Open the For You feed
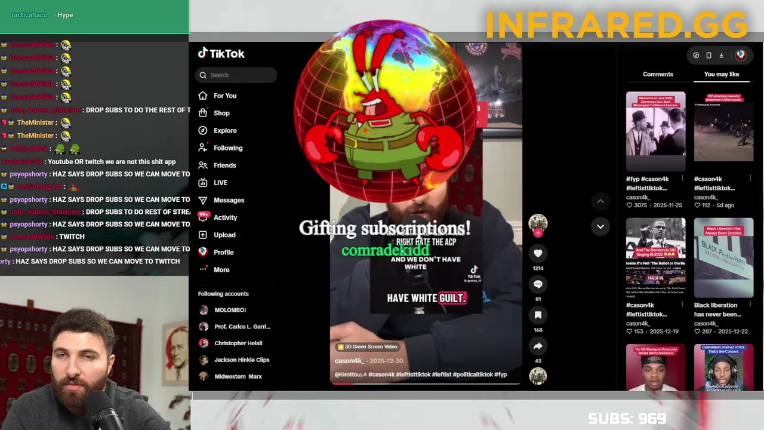The height and width of the screenshot is (430, 764). (225, 96)
